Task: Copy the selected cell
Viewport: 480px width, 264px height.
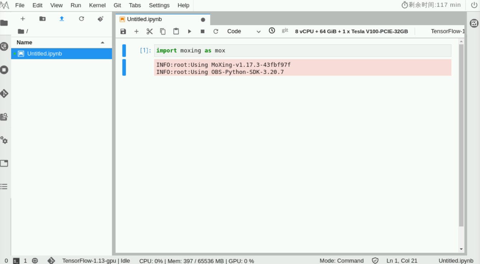Action: [x=163, y=32]
